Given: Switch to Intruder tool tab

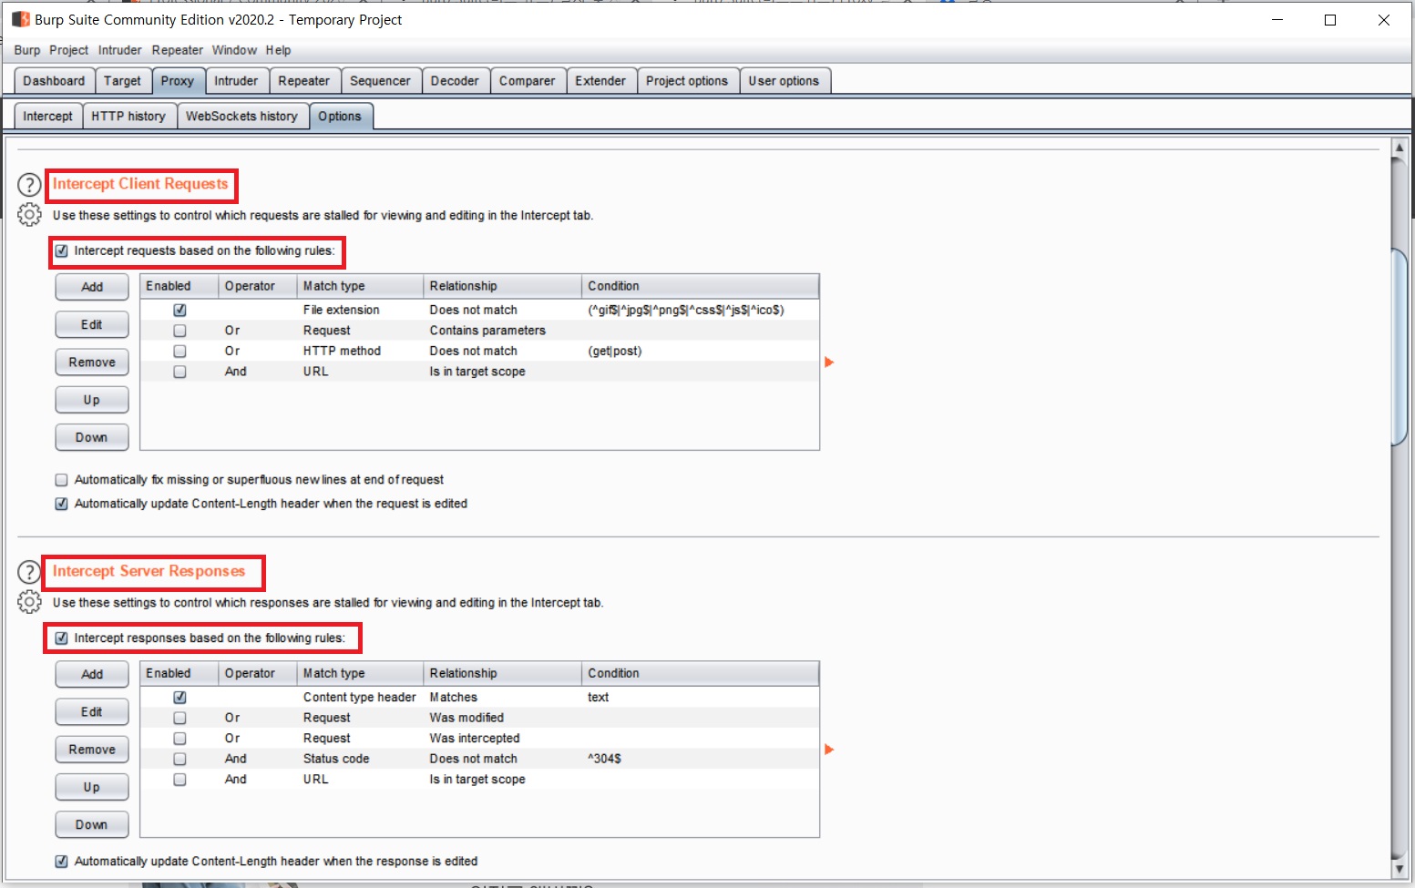Looking at the screenshot, I should click(x=236, y=81).
